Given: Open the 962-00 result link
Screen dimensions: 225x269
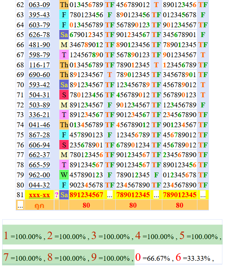Looking at the screenshot, I should (39, 175).
